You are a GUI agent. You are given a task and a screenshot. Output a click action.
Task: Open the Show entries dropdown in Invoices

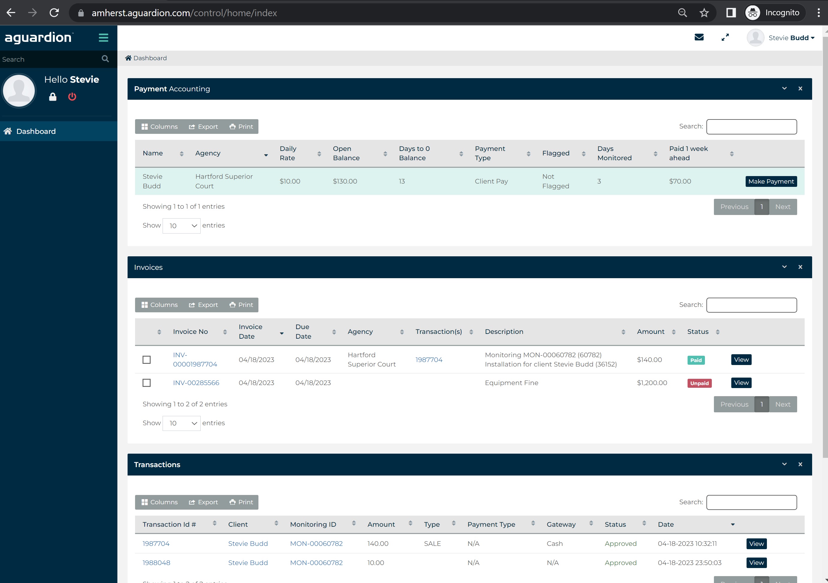pos(181,423)
